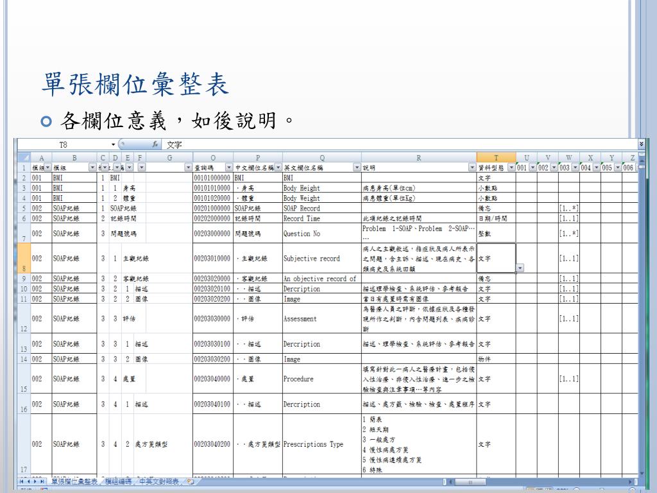The height and width of the screenshot is (493, 657).
Task: Go to last sheet navigation arrow
Action: point(42,481)
